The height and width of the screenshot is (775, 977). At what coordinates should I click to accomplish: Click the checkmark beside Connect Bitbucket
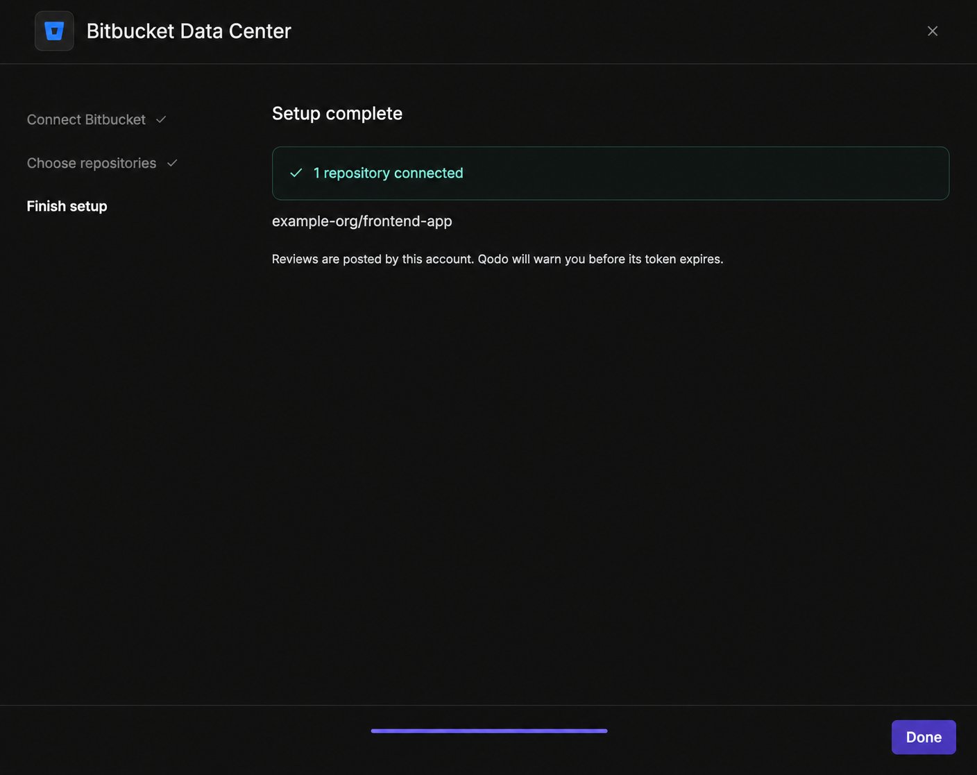[161, 119]
